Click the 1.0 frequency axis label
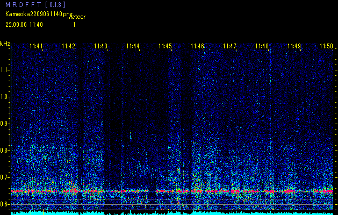The width and height of the screenshot is (338, 215). (x=4, y=97)
